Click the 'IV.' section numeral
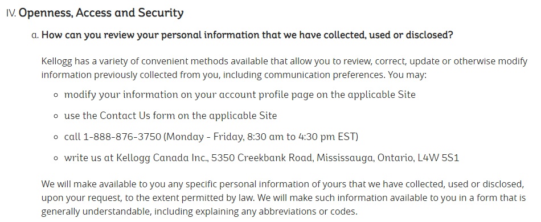The image size is (541, 222). (x=11, y=13)
